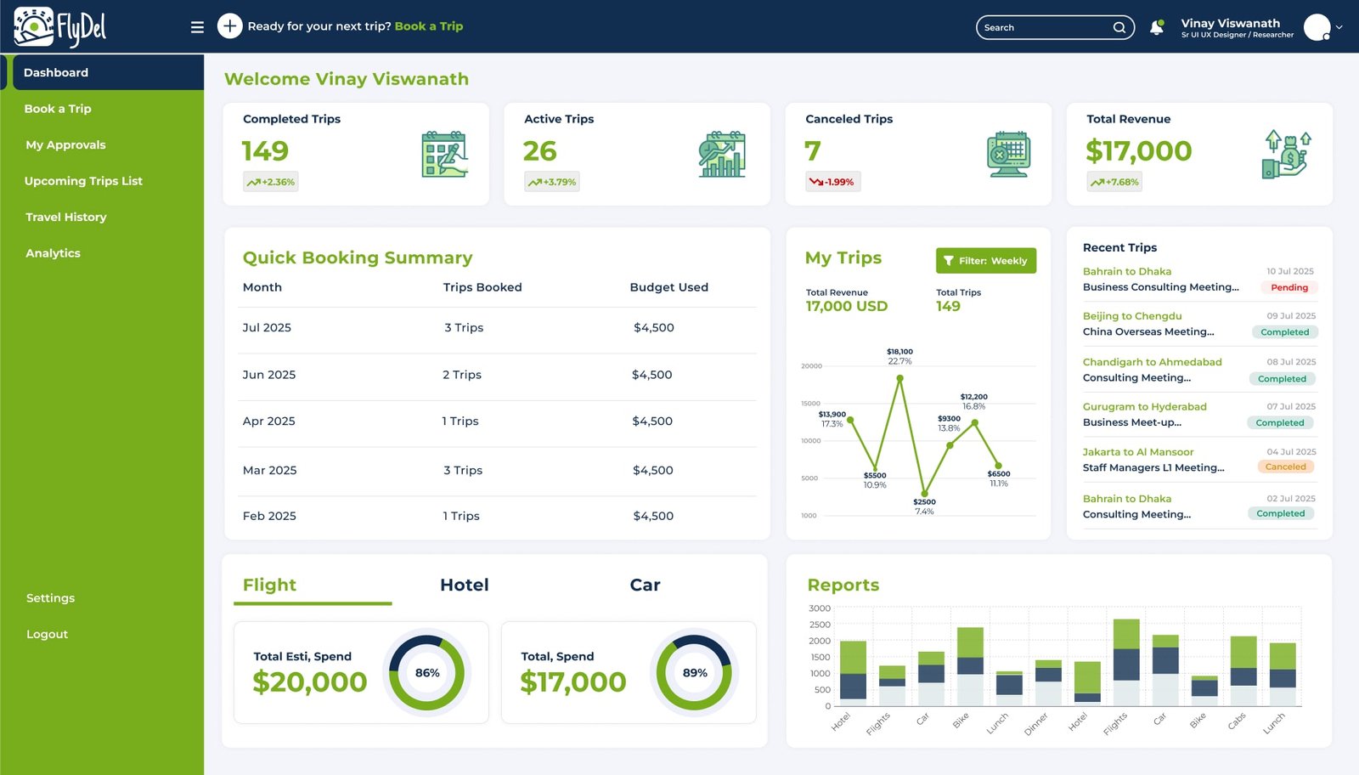
Task: Click the 86% donut progress chart
Action: point(427,673)
